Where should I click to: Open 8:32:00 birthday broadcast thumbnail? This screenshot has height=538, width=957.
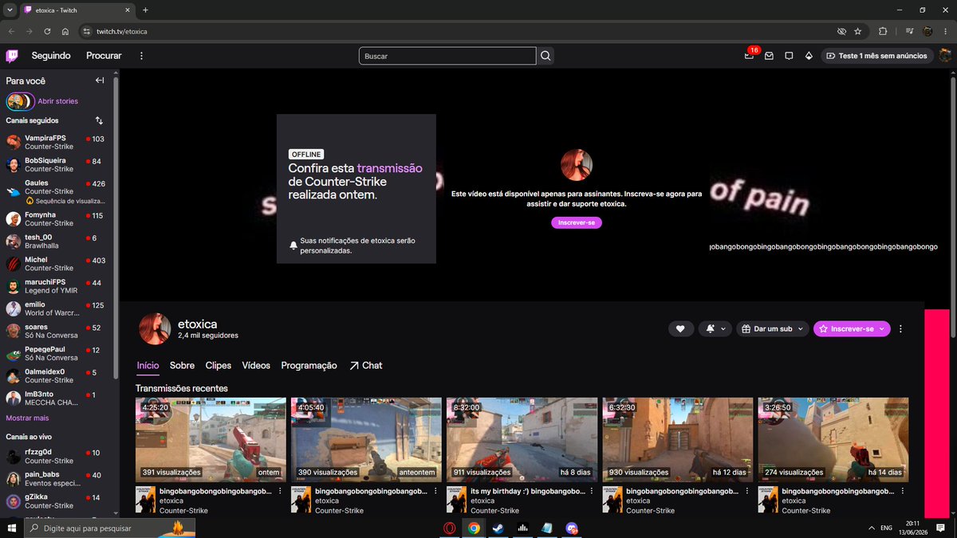(522, 439)
